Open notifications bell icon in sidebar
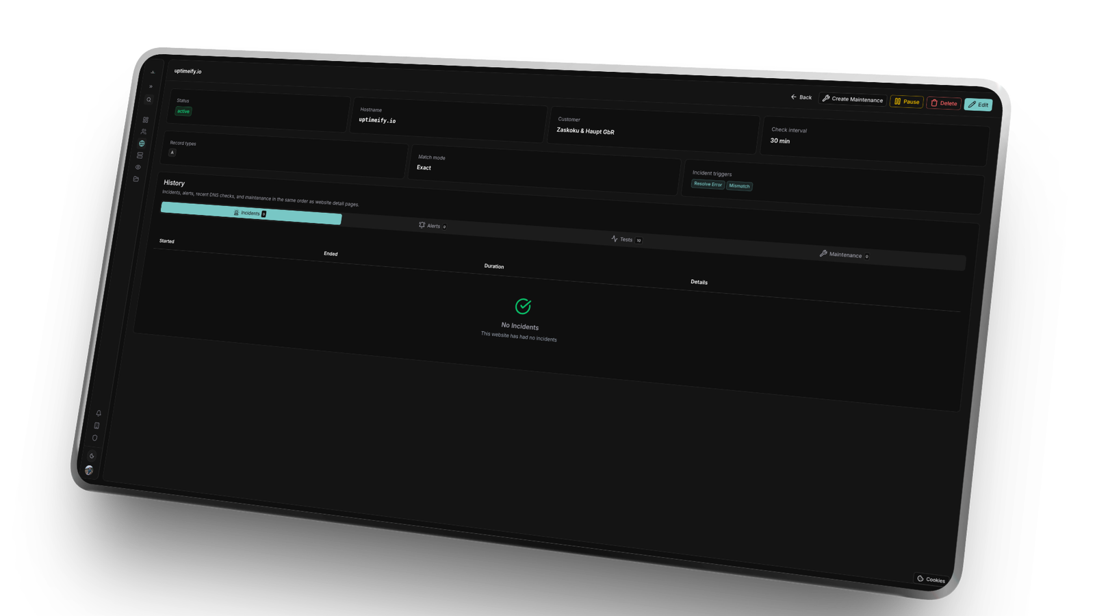Image resolution: width=1095 pixels, height=616 pixels. [x=99, y=413]
